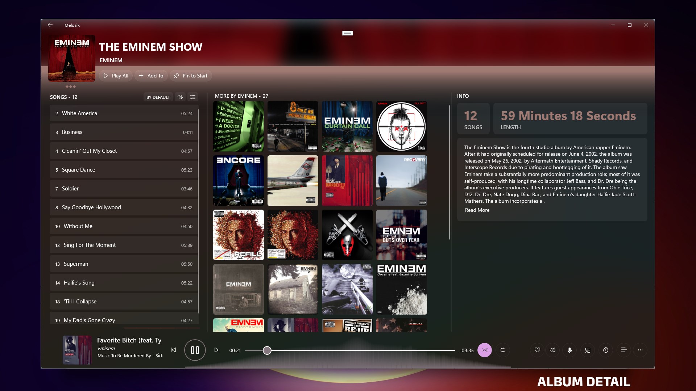Play Say Goodbye Hollywood
Viewport: 696px width, 391px height.
pos(124,207)
